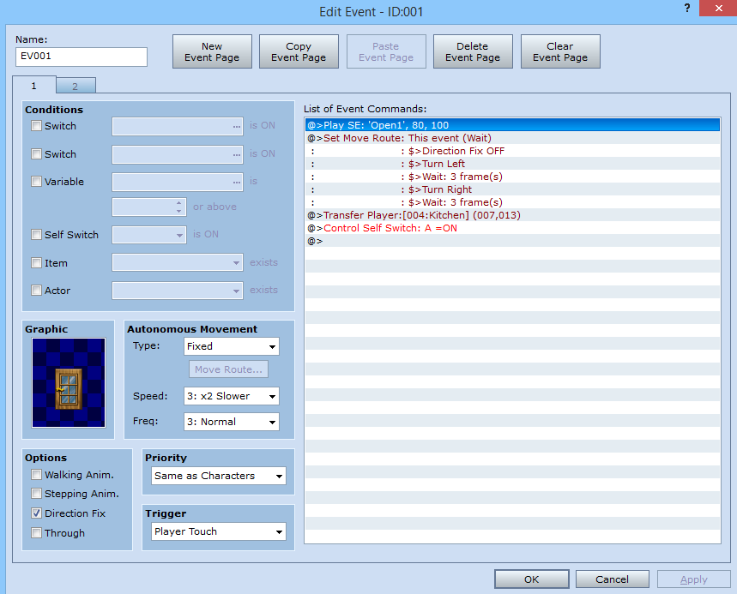Select event page tab 1

tap(34, 86)
